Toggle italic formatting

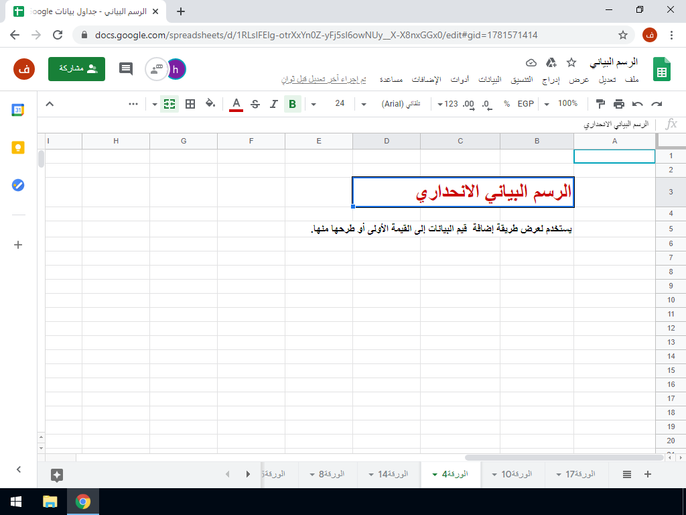(274, 104)
